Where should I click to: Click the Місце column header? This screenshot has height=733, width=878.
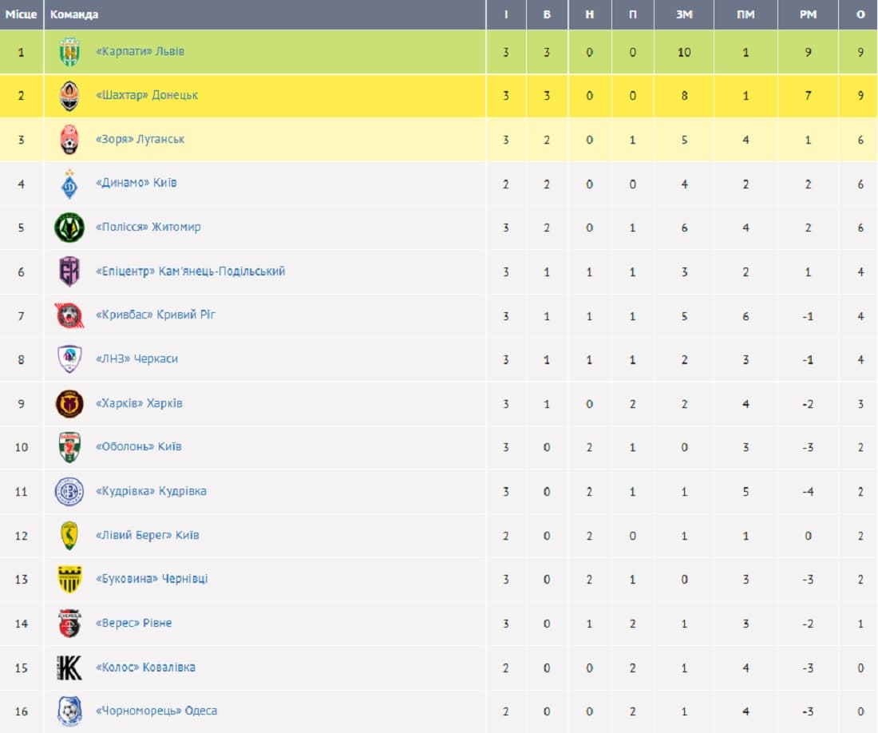tap(22, 14)
